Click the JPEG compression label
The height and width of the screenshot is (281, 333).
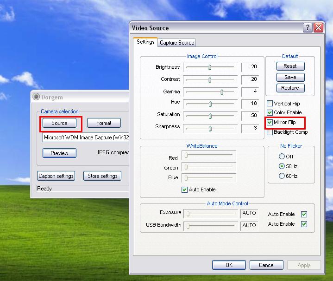[x=113, y=152]
